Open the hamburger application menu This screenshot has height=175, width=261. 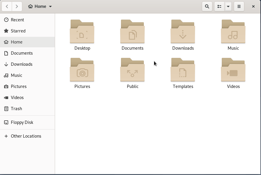click(239, 6)
